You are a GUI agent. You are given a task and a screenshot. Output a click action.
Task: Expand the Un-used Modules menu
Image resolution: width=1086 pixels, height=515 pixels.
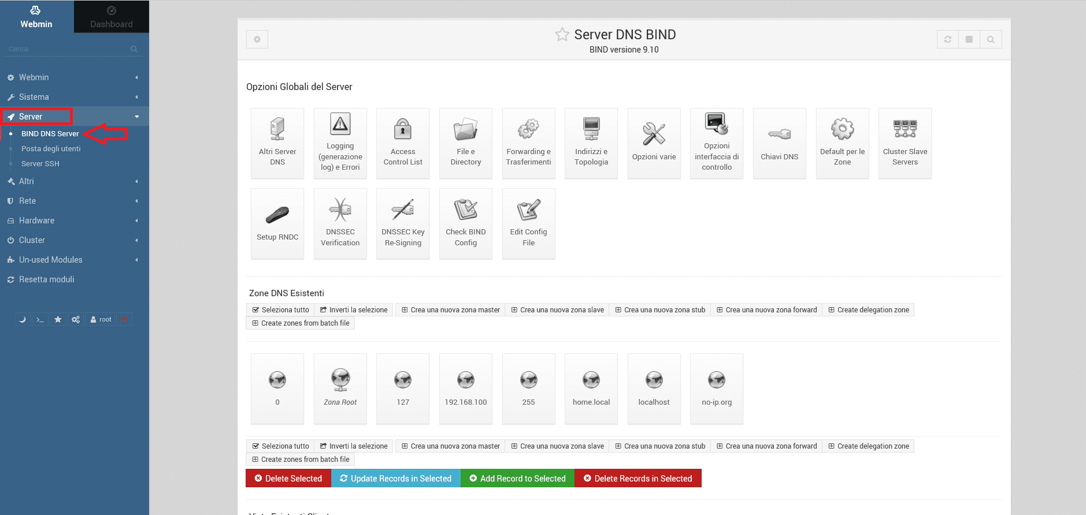pyautogui.click(x=75, y=260)
